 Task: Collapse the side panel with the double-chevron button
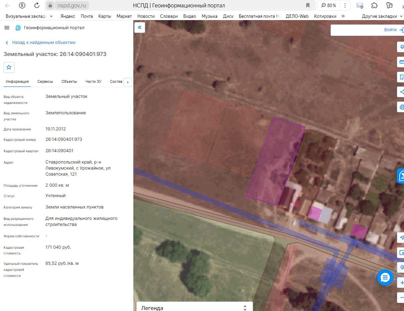(x=140, y=28)
